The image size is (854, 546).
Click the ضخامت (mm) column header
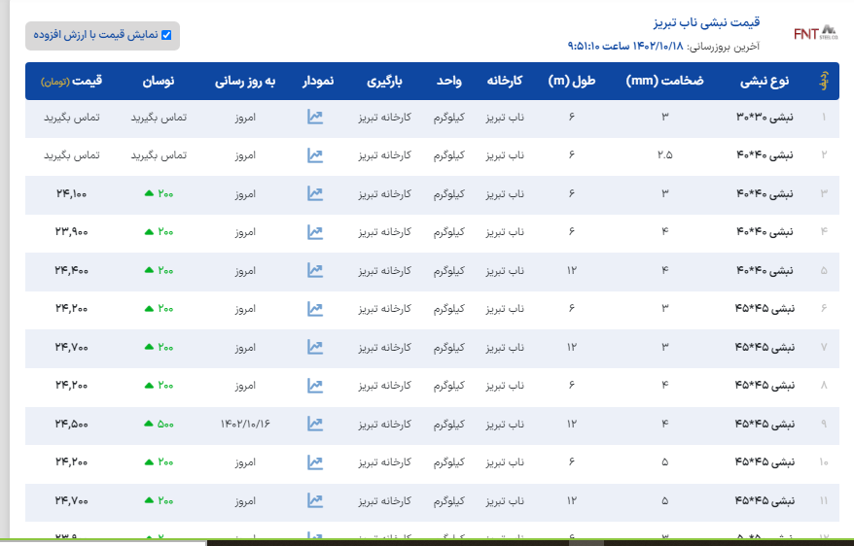coord(665,81)
